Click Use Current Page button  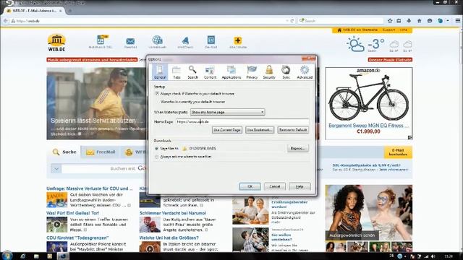point(227,130)
